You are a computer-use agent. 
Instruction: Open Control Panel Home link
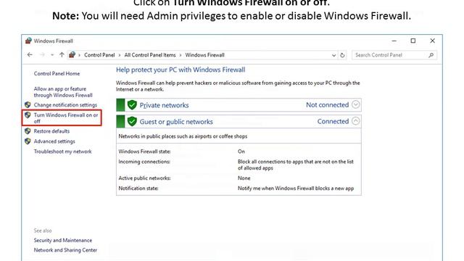pos(57,74)
